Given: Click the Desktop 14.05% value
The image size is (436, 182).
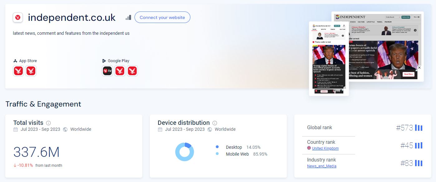Looking at the screenshot, I should pos(253,147).
